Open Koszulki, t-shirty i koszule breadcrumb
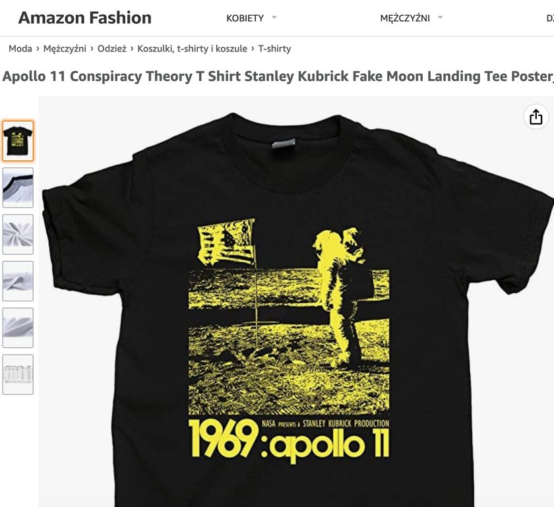 pyautogui.click(x=192, y=48)
